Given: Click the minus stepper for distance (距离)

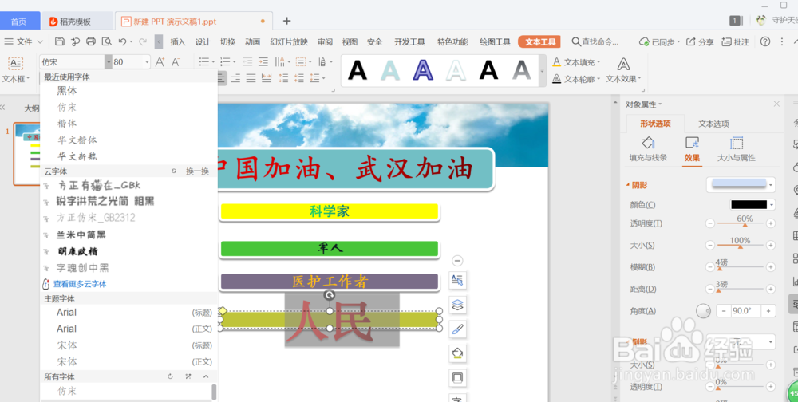Looking at the screenshot, I should [709, 289].
